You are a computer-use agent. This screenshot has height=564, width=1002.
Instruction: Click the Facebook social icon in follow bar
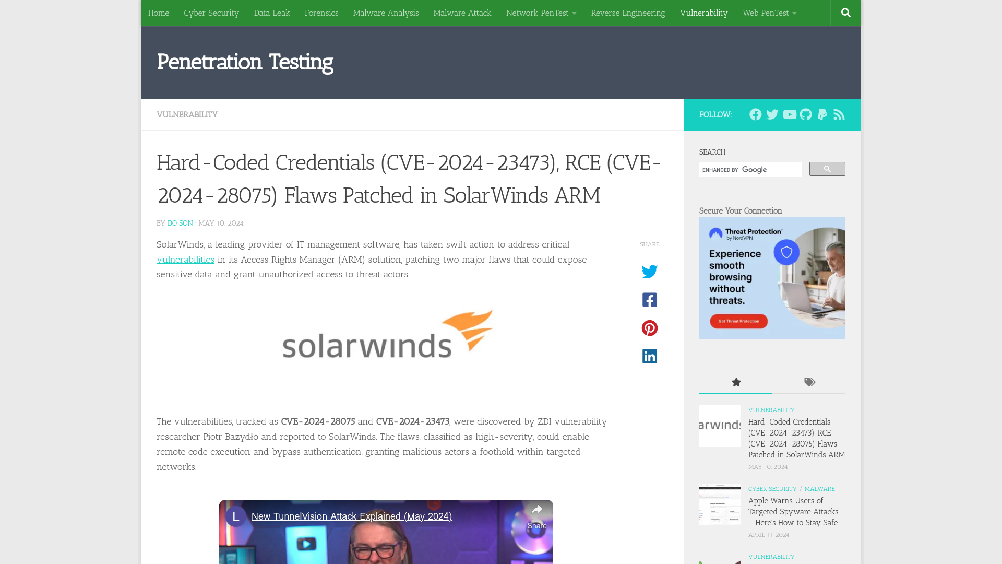click(x=755, y=114)
